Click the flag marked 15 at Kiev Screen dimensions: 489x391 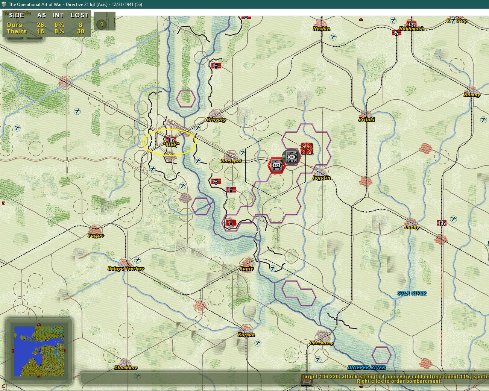171,140
